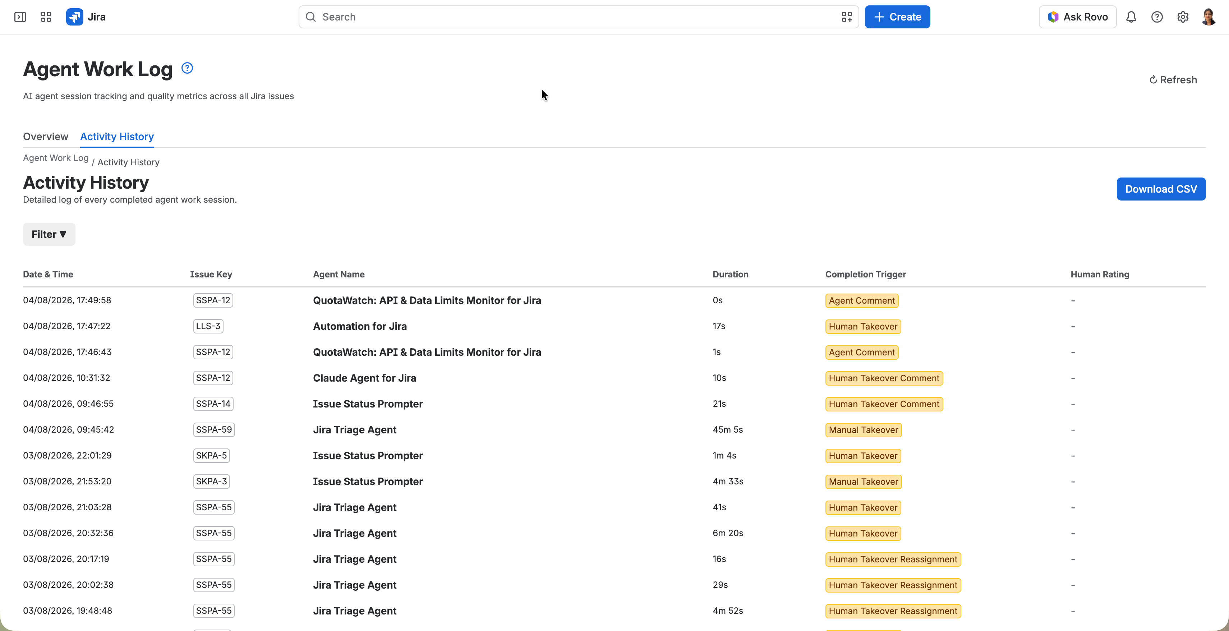Open the help question mark icon in top bar
Viewport: 1229px width, 631px height.
pos(1156,17)
